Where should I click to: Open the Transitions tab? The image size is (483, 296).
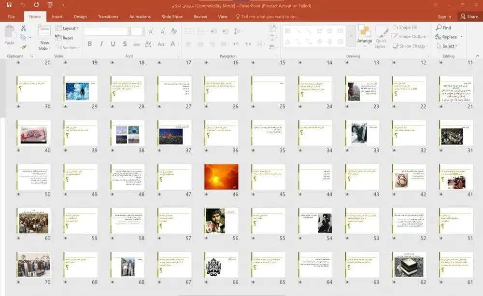(x=108, y=16)
